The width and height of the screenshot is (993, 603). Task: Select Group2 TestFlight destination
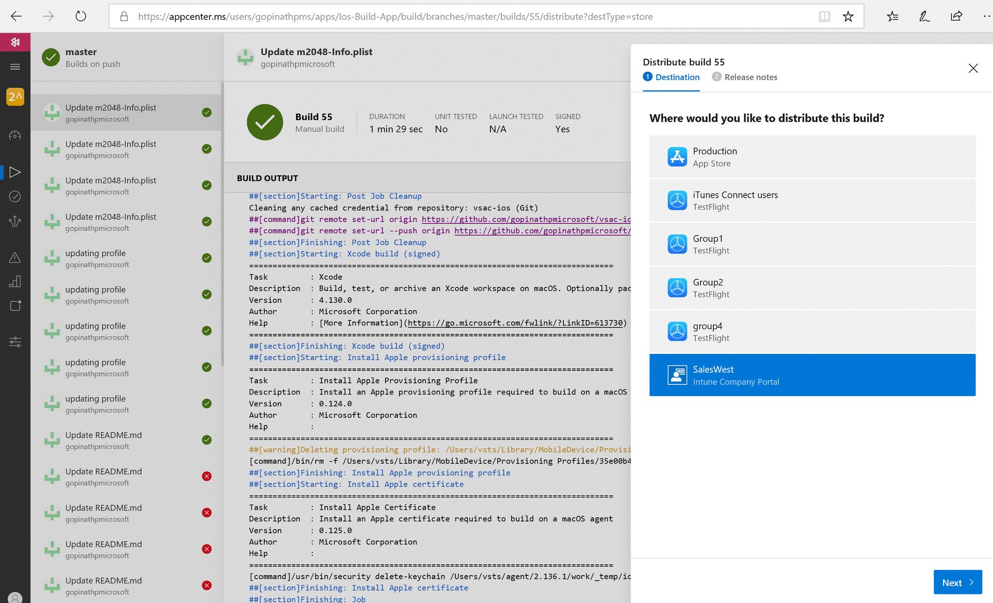pyautogui.click(x=812, y=288)
